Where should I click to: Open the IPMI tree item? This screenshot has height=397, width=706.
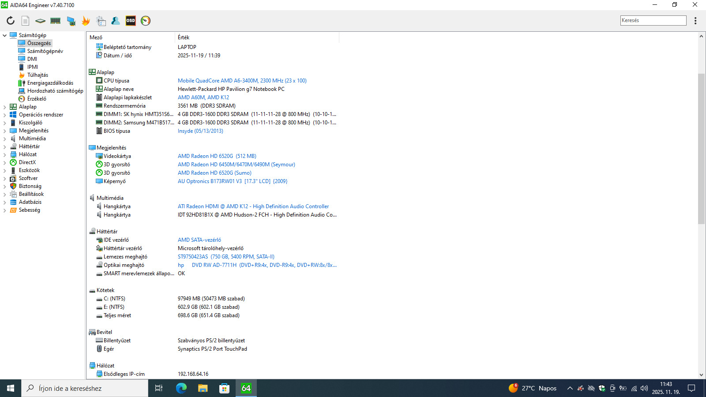[28, 67]
